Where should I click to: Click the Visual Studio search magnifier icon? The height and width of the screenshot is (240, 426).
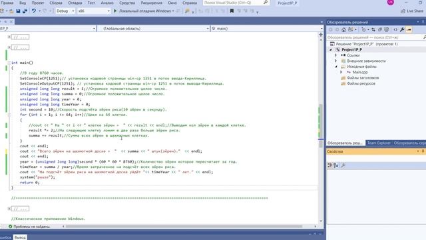pyautogui.click(x=266, y=3)
